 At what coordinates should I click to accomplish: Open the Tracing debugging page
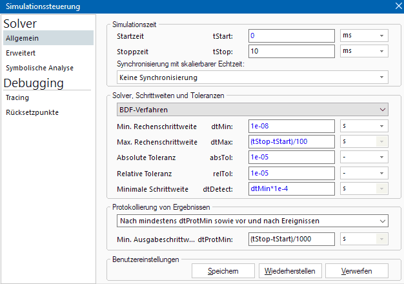48,97
